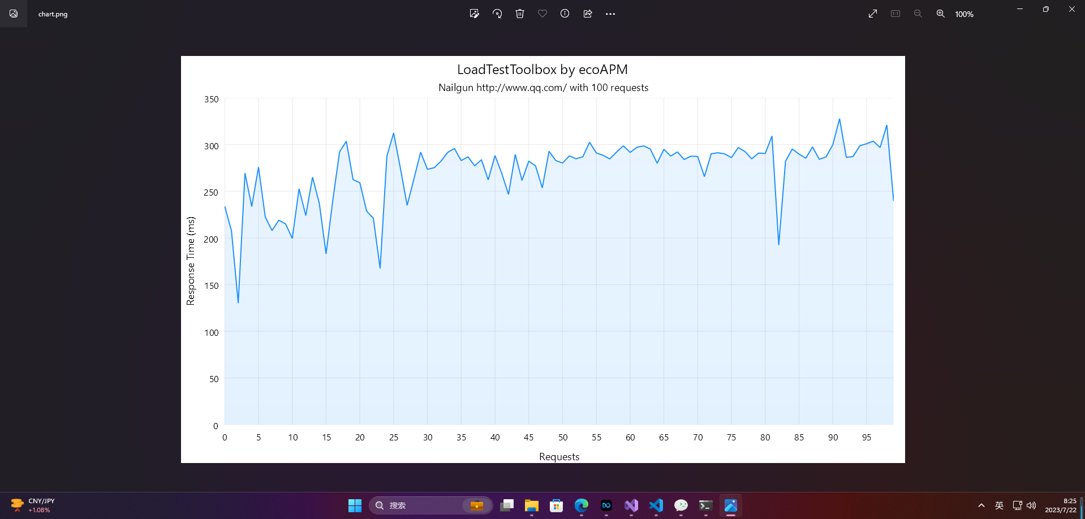1085x519 pixels.
Task: Restore down the Photos window
Action: 1046,9
